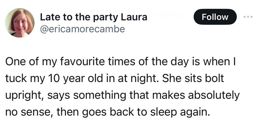This screenshot has width=259, height=122.
Task: Click Laura's round profile avatar
Action: click(x=20, y=23)
